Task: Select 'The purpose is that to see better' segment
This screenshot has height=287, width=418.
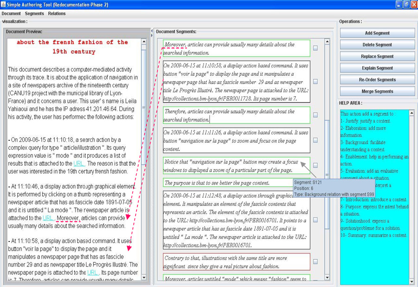Action: (x=228, y=183)
